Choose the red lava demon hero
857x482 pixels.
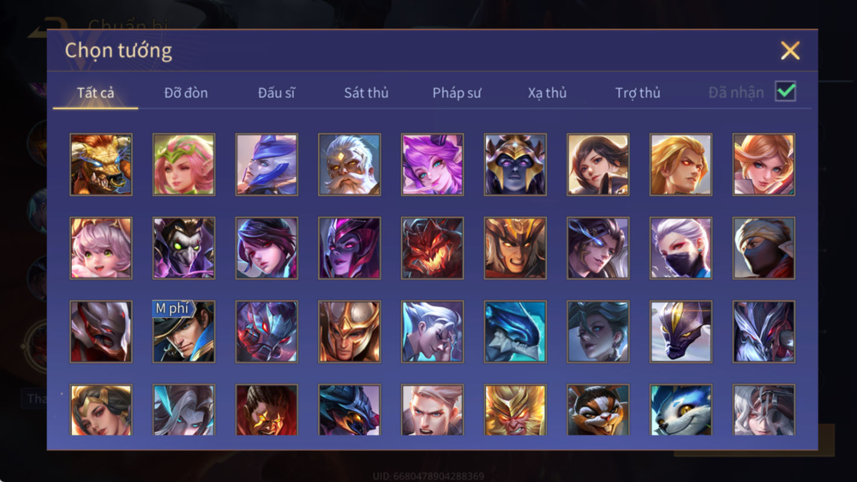click(432, 248)
